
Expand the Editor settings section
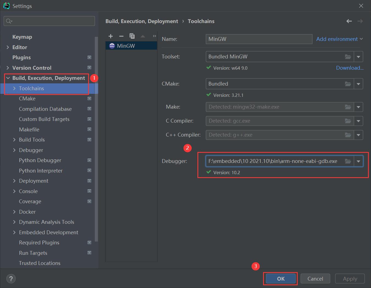click(8, 47)
